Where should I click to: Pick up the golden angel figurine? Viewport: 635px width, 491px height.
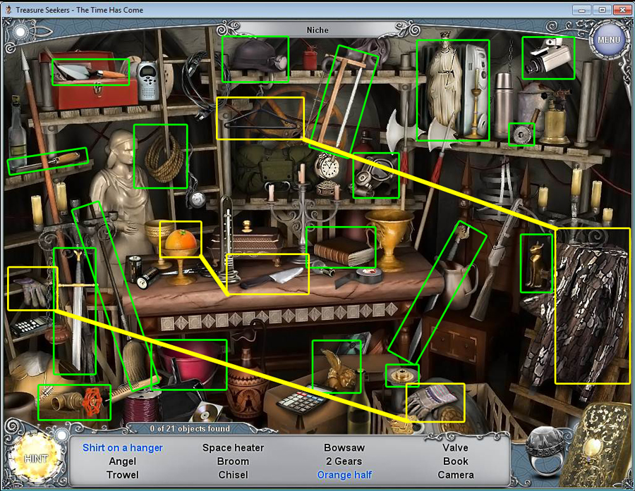click(337, 368)
